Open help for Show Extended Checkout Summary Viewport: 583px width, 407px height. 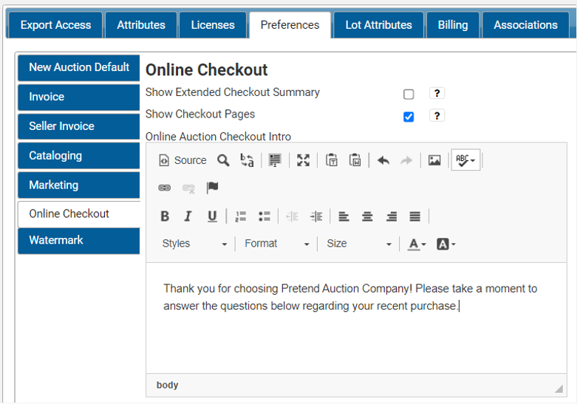[437, 93]
